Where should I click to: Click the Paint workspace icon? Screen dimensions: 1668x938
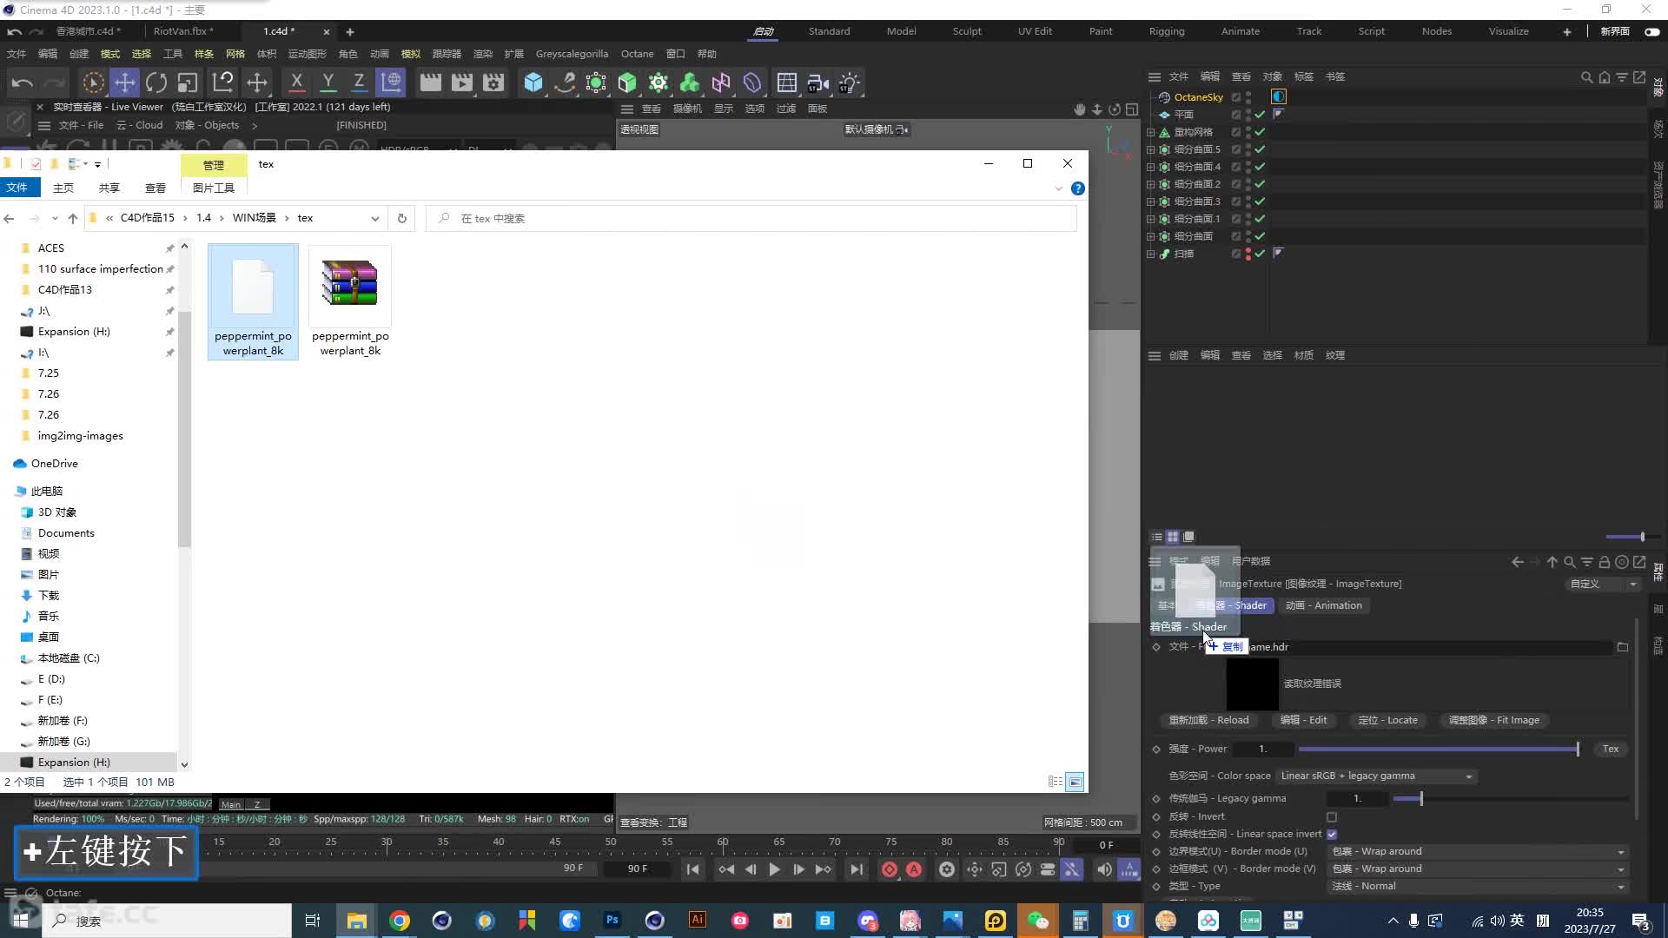(1101, 31)
